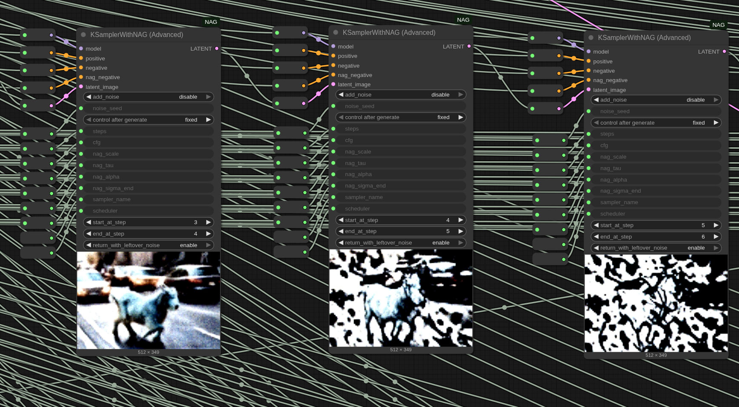Click the scheduler input port on the right node
The height and width of the screenshot is (407, 739).
(x=588, y=214)
